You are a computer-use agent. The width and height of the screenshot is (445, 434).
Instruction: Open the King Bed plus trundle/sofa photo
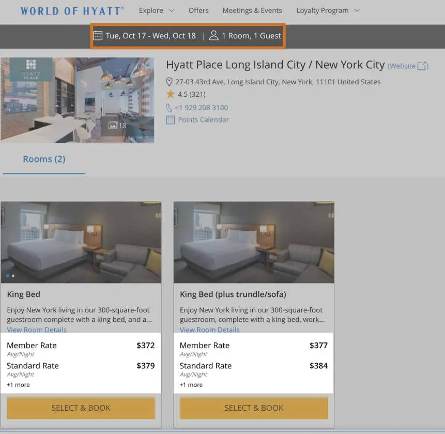(254, 242)
